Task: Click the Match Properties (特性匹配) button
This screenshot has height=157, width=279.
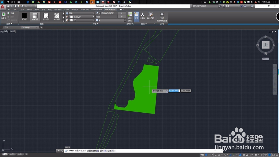Action: [151, 16]
